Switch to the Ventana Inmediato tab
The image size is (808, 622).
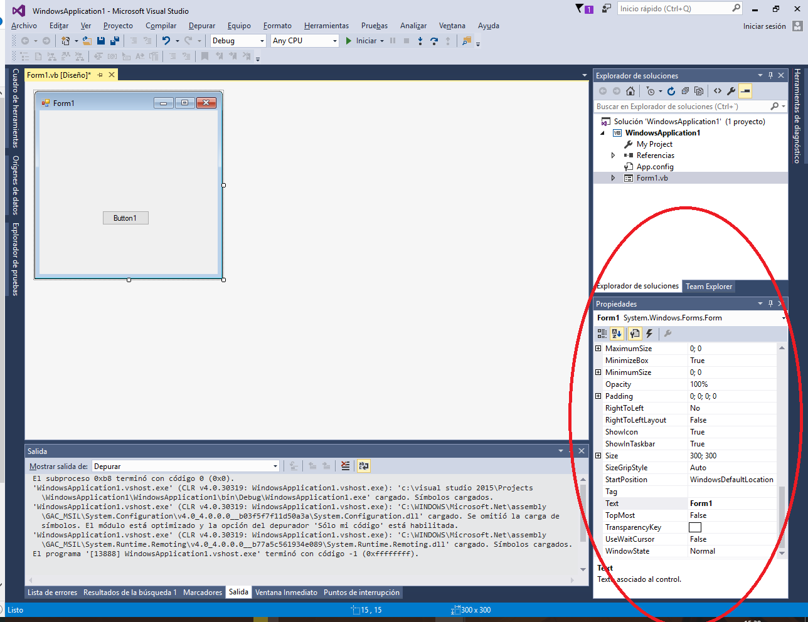(286, 593)
